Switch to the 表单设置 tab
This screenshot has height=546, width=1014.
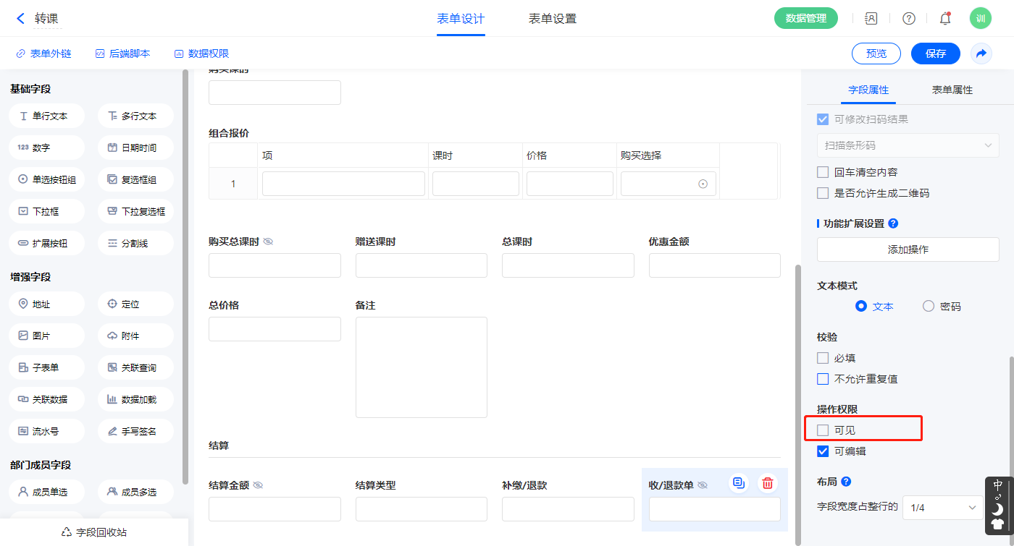pyautogui.click(x=552, y=19)
